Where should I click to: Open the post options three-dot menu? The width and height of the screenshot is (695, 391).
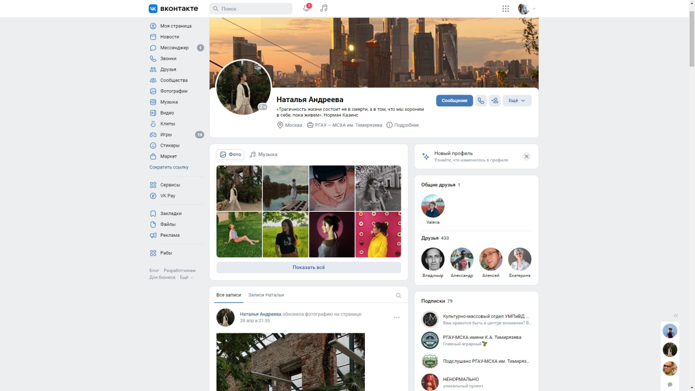pyautogui.click(x=397, y=318)
